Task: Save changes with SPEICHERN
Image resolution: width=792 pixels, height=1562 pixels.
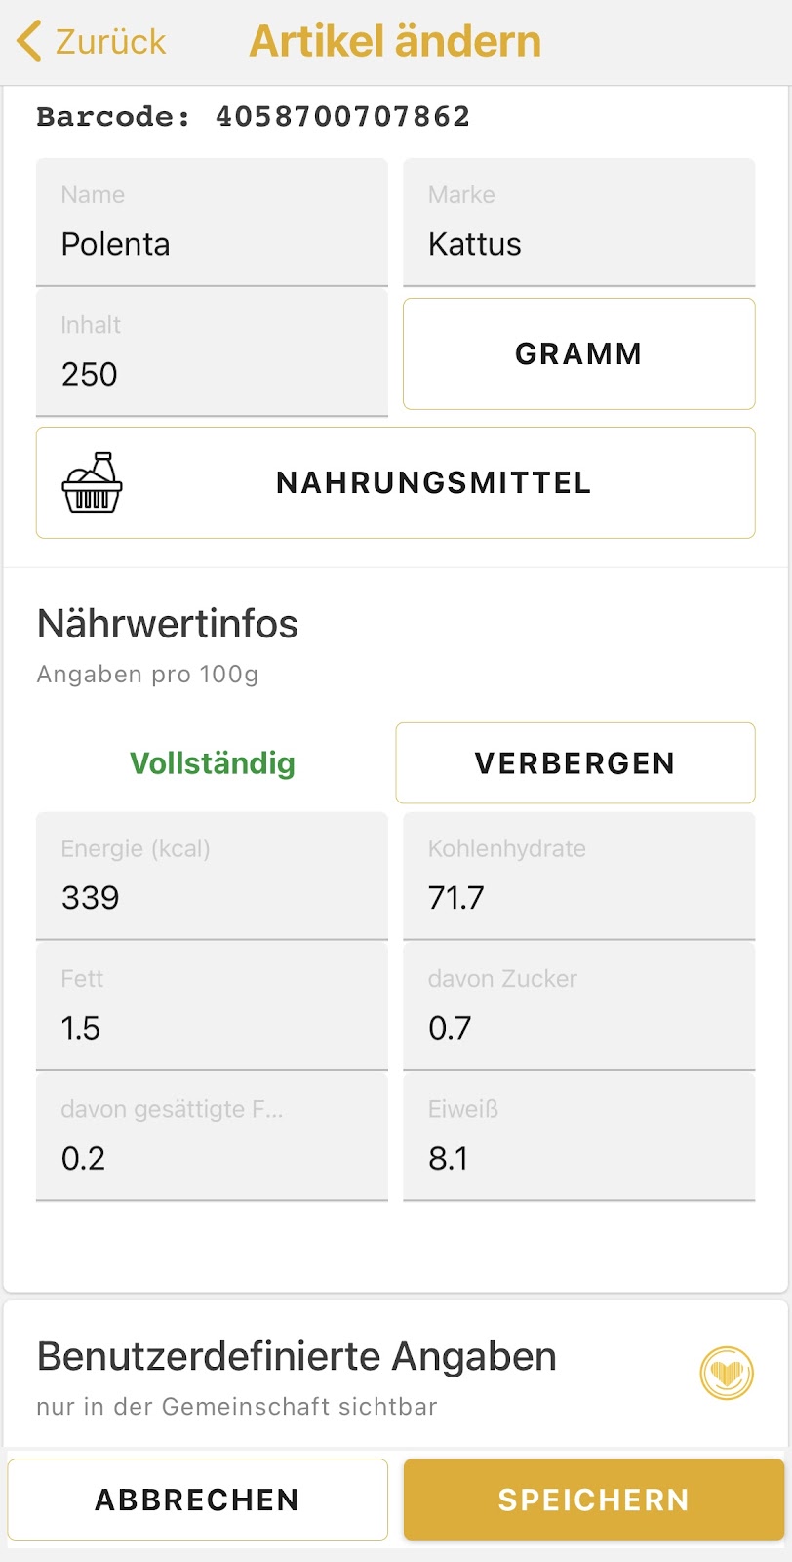Action: [594, 1500]
